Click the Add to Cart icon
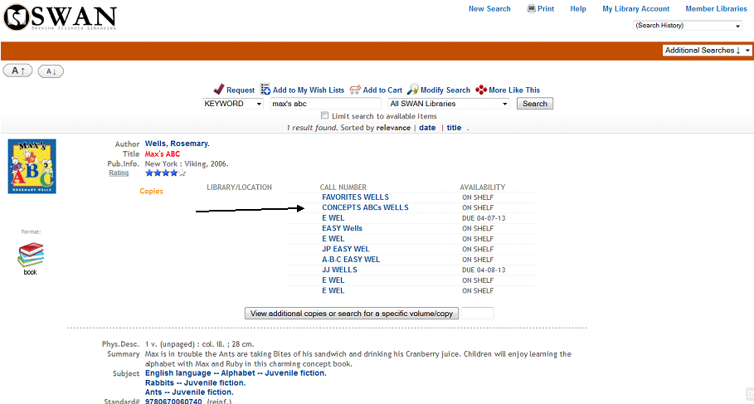The width and height of the screenshot is (754, 404). (355, 90)
